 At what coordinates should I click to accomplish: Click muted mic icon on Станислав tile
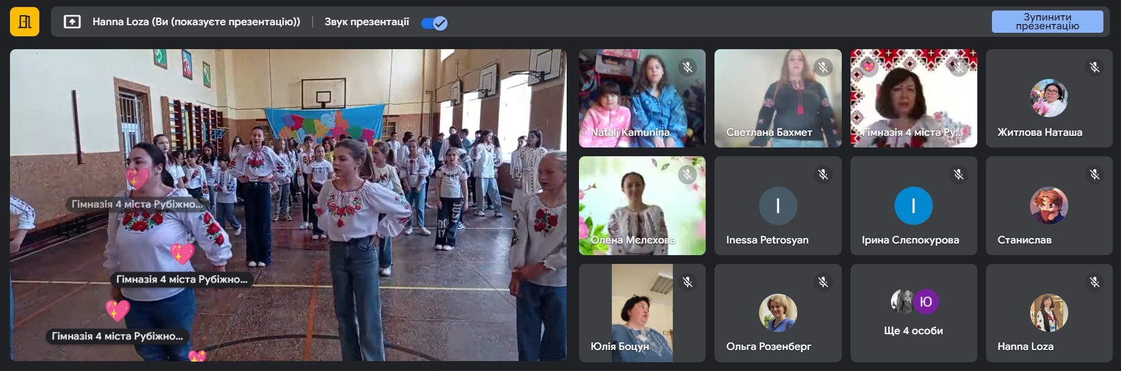pos(1095,174)
